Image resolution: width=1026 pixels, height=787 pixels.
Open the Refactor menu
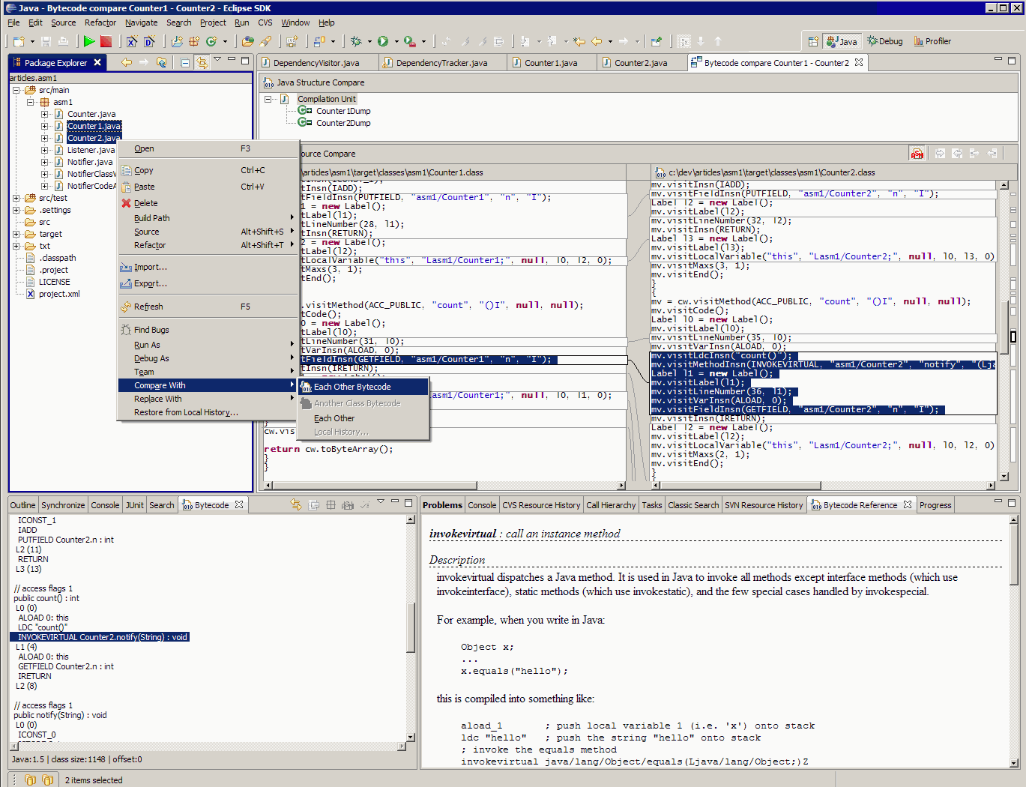pyautogui.click(x=100, y=22)
